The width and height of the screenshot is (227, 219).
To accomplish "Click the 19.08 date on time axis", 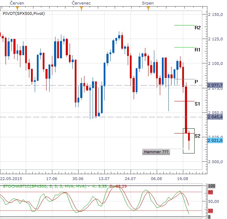I will [183, 179].
